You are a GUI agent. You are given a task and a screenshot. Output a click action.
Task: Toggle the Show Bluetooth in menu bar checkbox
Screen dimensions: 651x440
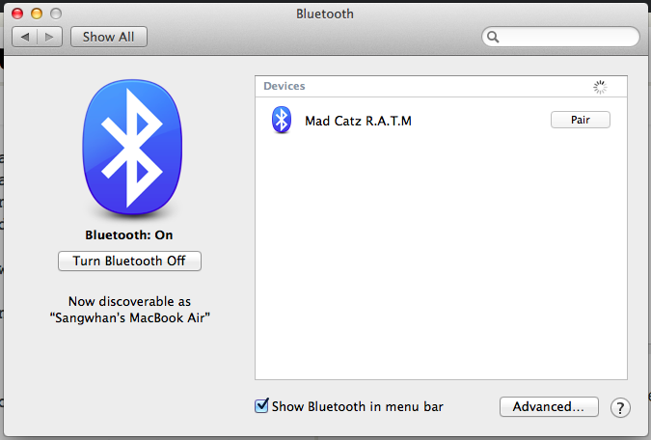(x=261, y=405)
